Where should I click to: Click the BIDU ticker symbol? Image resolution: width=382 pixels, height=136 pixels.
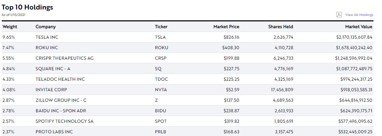point(161,111)
